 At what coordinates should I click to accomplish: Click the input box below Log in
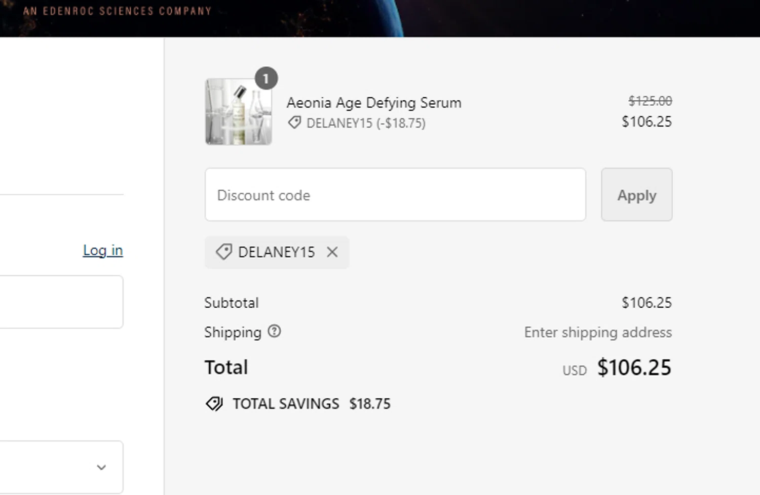(61, 302)
